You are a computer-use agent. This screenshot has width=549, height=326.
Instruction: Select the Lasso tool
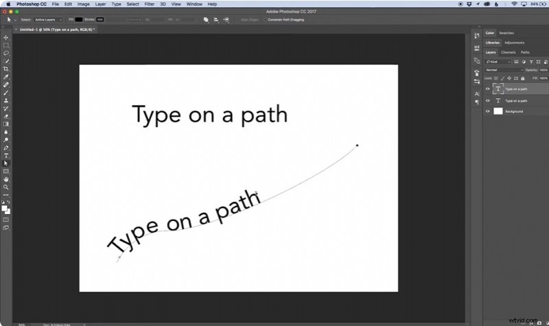click(6, 54)
